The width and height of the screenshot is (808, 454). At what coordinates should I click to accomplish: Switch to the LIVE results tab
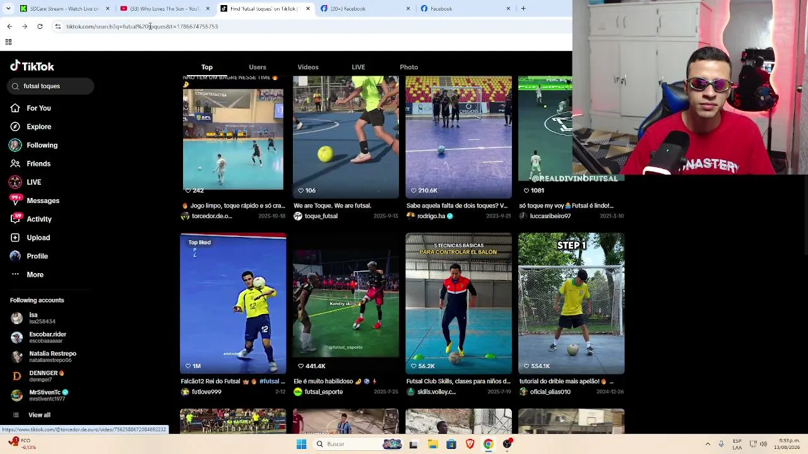pos(359,67)
